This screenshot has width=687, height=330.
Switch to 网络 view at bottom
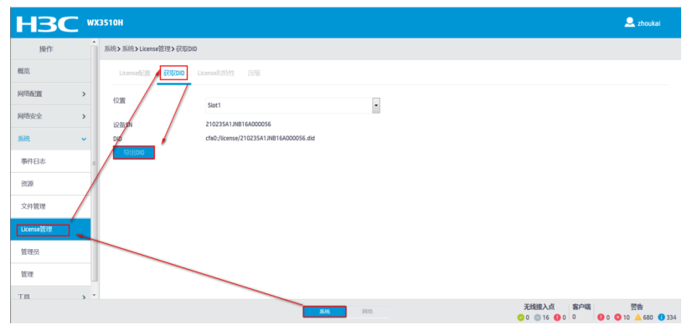point(368,312)
